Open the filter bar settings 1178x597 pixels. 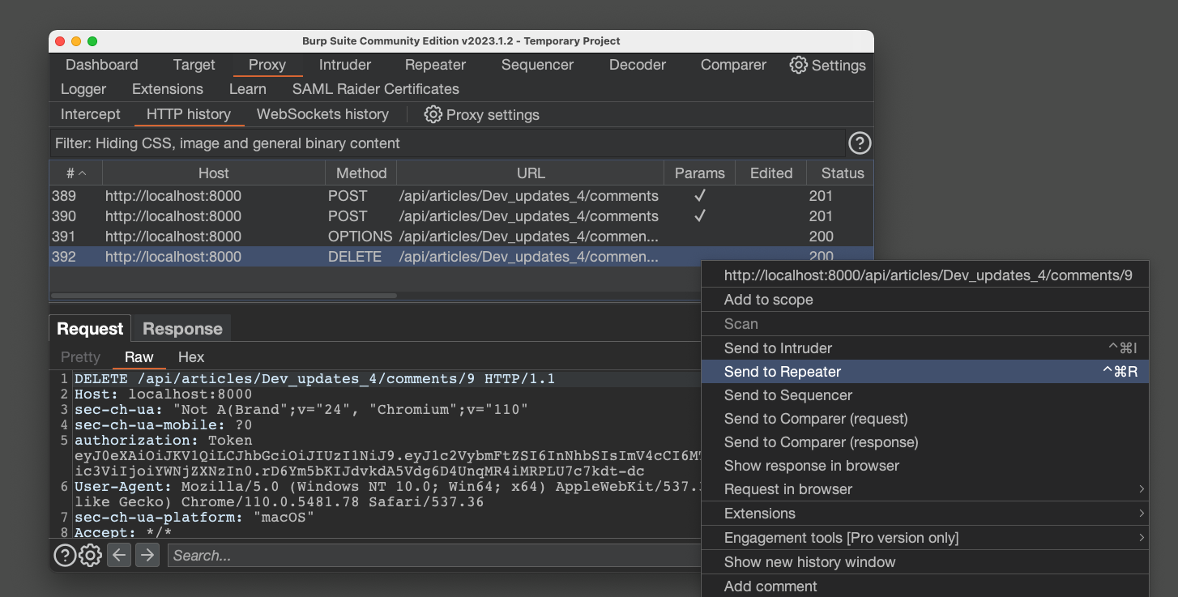446,143
